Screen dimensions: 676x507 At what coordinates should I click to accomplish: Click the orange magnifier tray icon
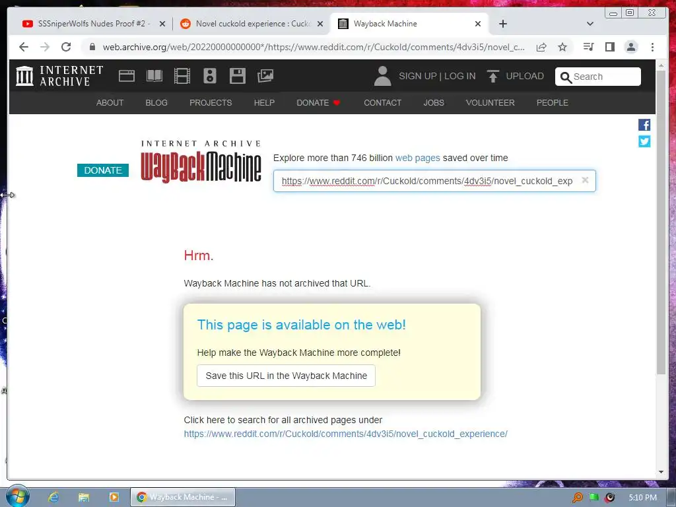(577, 498)
